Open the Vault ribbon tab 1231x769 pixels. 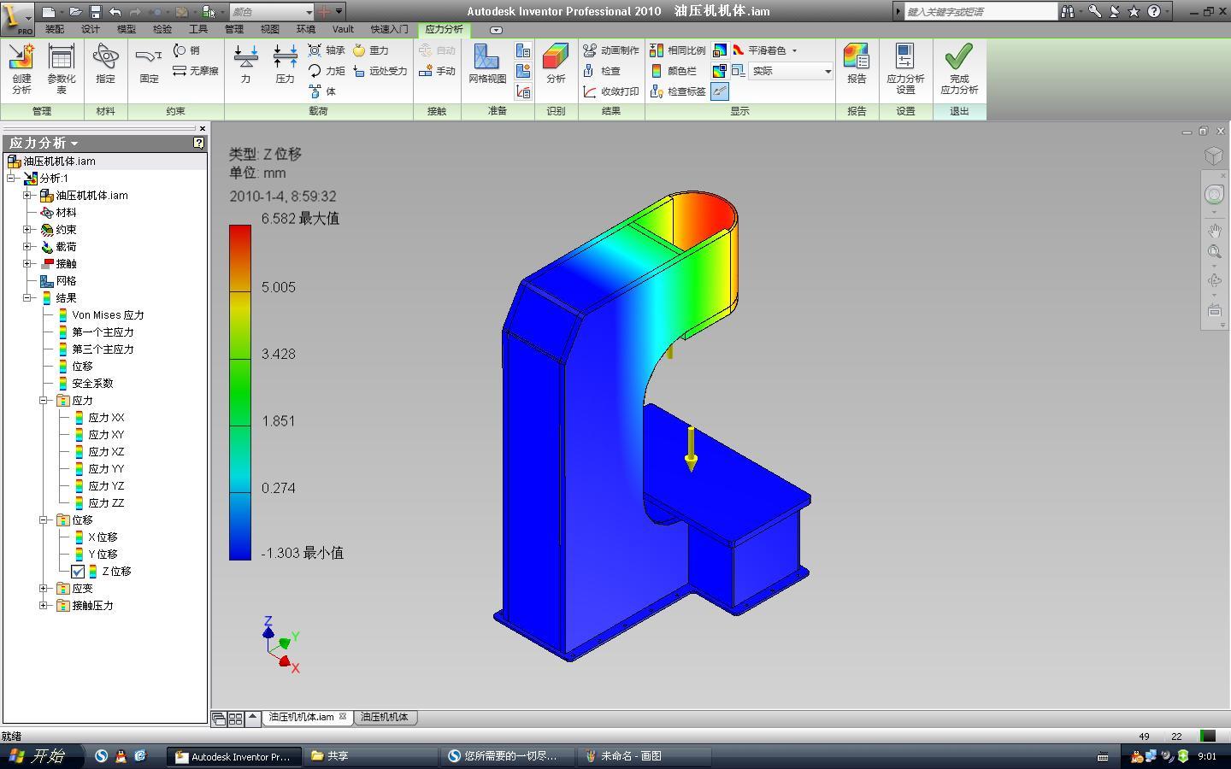tap(343, 29)
